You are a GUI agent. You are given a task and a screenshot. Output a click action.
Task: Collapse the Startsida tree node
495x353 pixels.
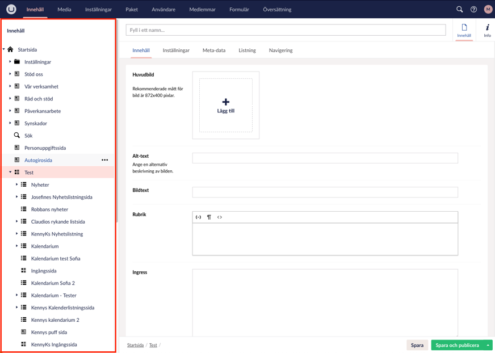tap(4, 49)
